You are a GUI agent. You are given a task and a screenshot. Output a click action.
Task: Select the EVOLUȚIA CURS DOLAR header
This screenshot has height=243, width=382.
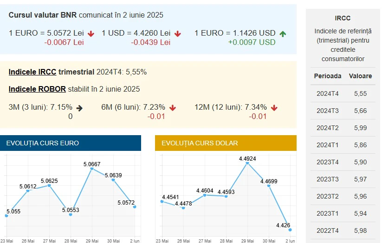pyautogui.click(x=226, y=143)
